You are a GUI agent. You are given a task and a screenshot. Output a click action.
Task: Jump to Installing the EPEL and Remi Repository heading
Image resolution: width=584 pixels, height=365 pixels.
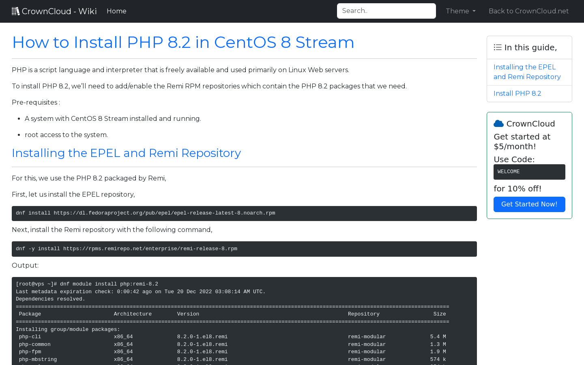[x=126, y=153]
